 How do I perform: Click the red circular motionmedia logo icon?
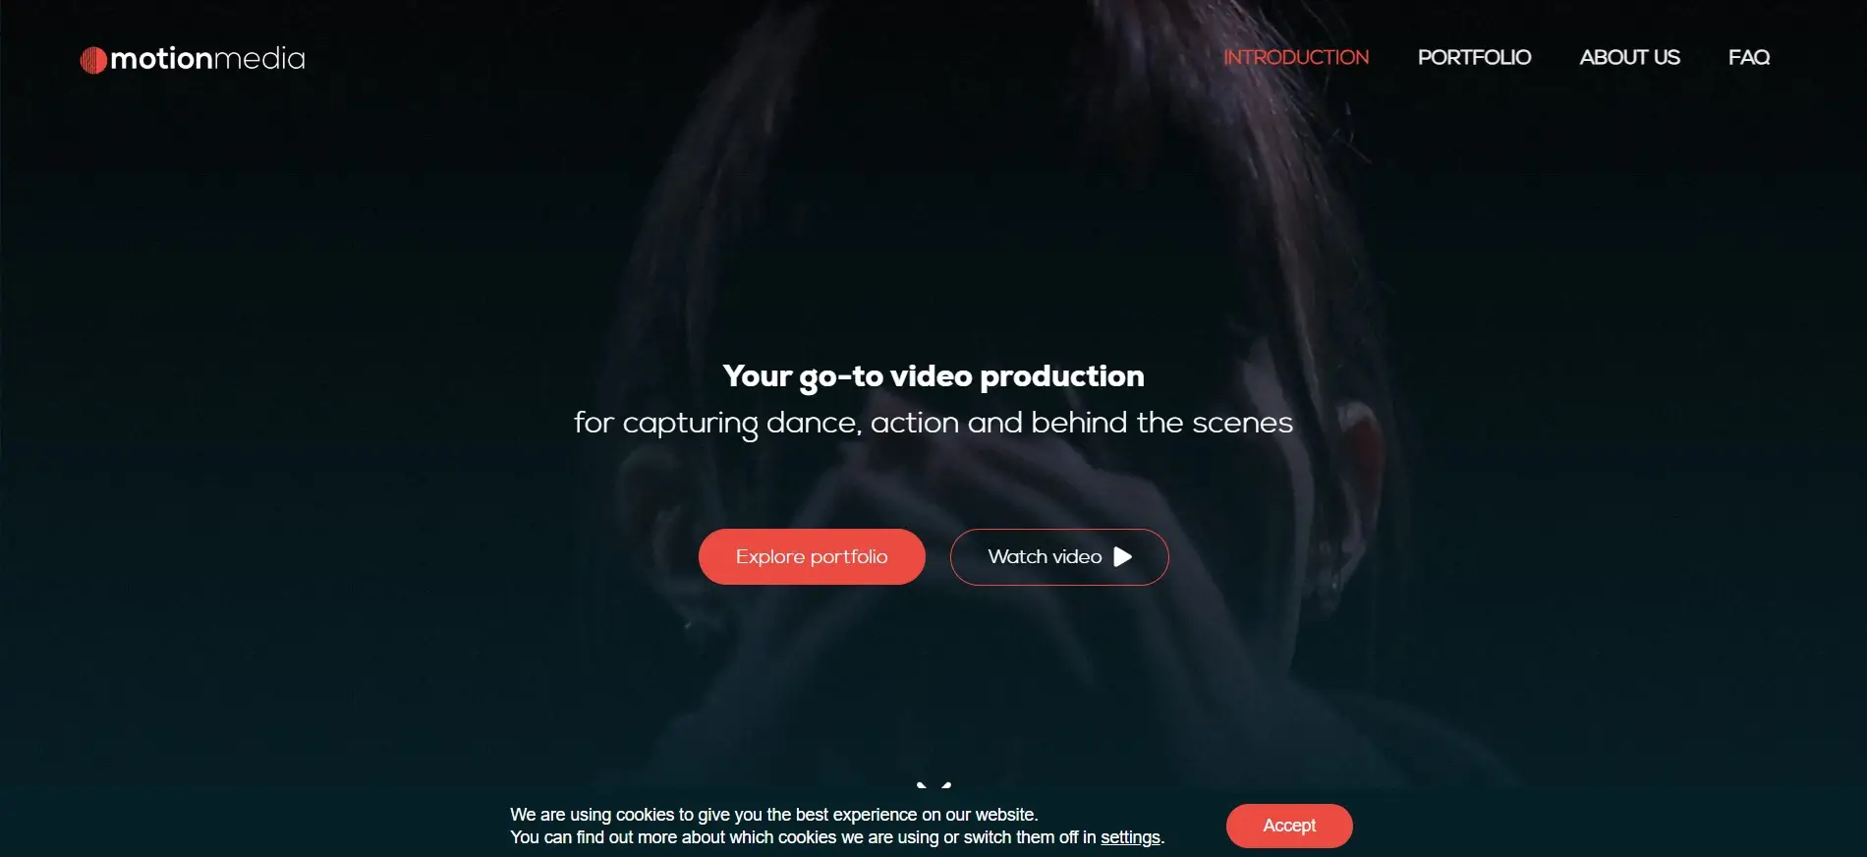click(x=93, y=61)
